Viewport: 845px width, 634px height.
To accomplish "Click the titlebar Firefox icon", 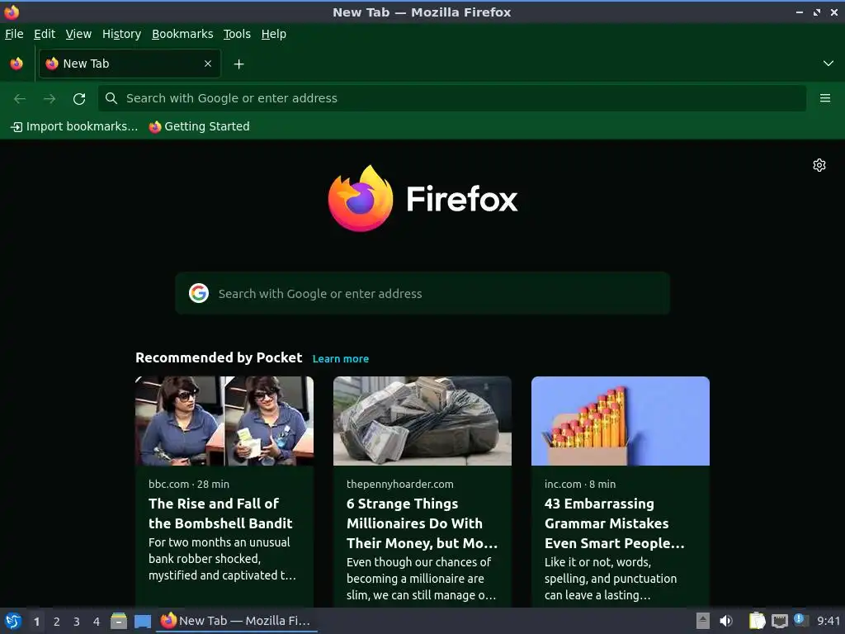I will click(12, 12).
